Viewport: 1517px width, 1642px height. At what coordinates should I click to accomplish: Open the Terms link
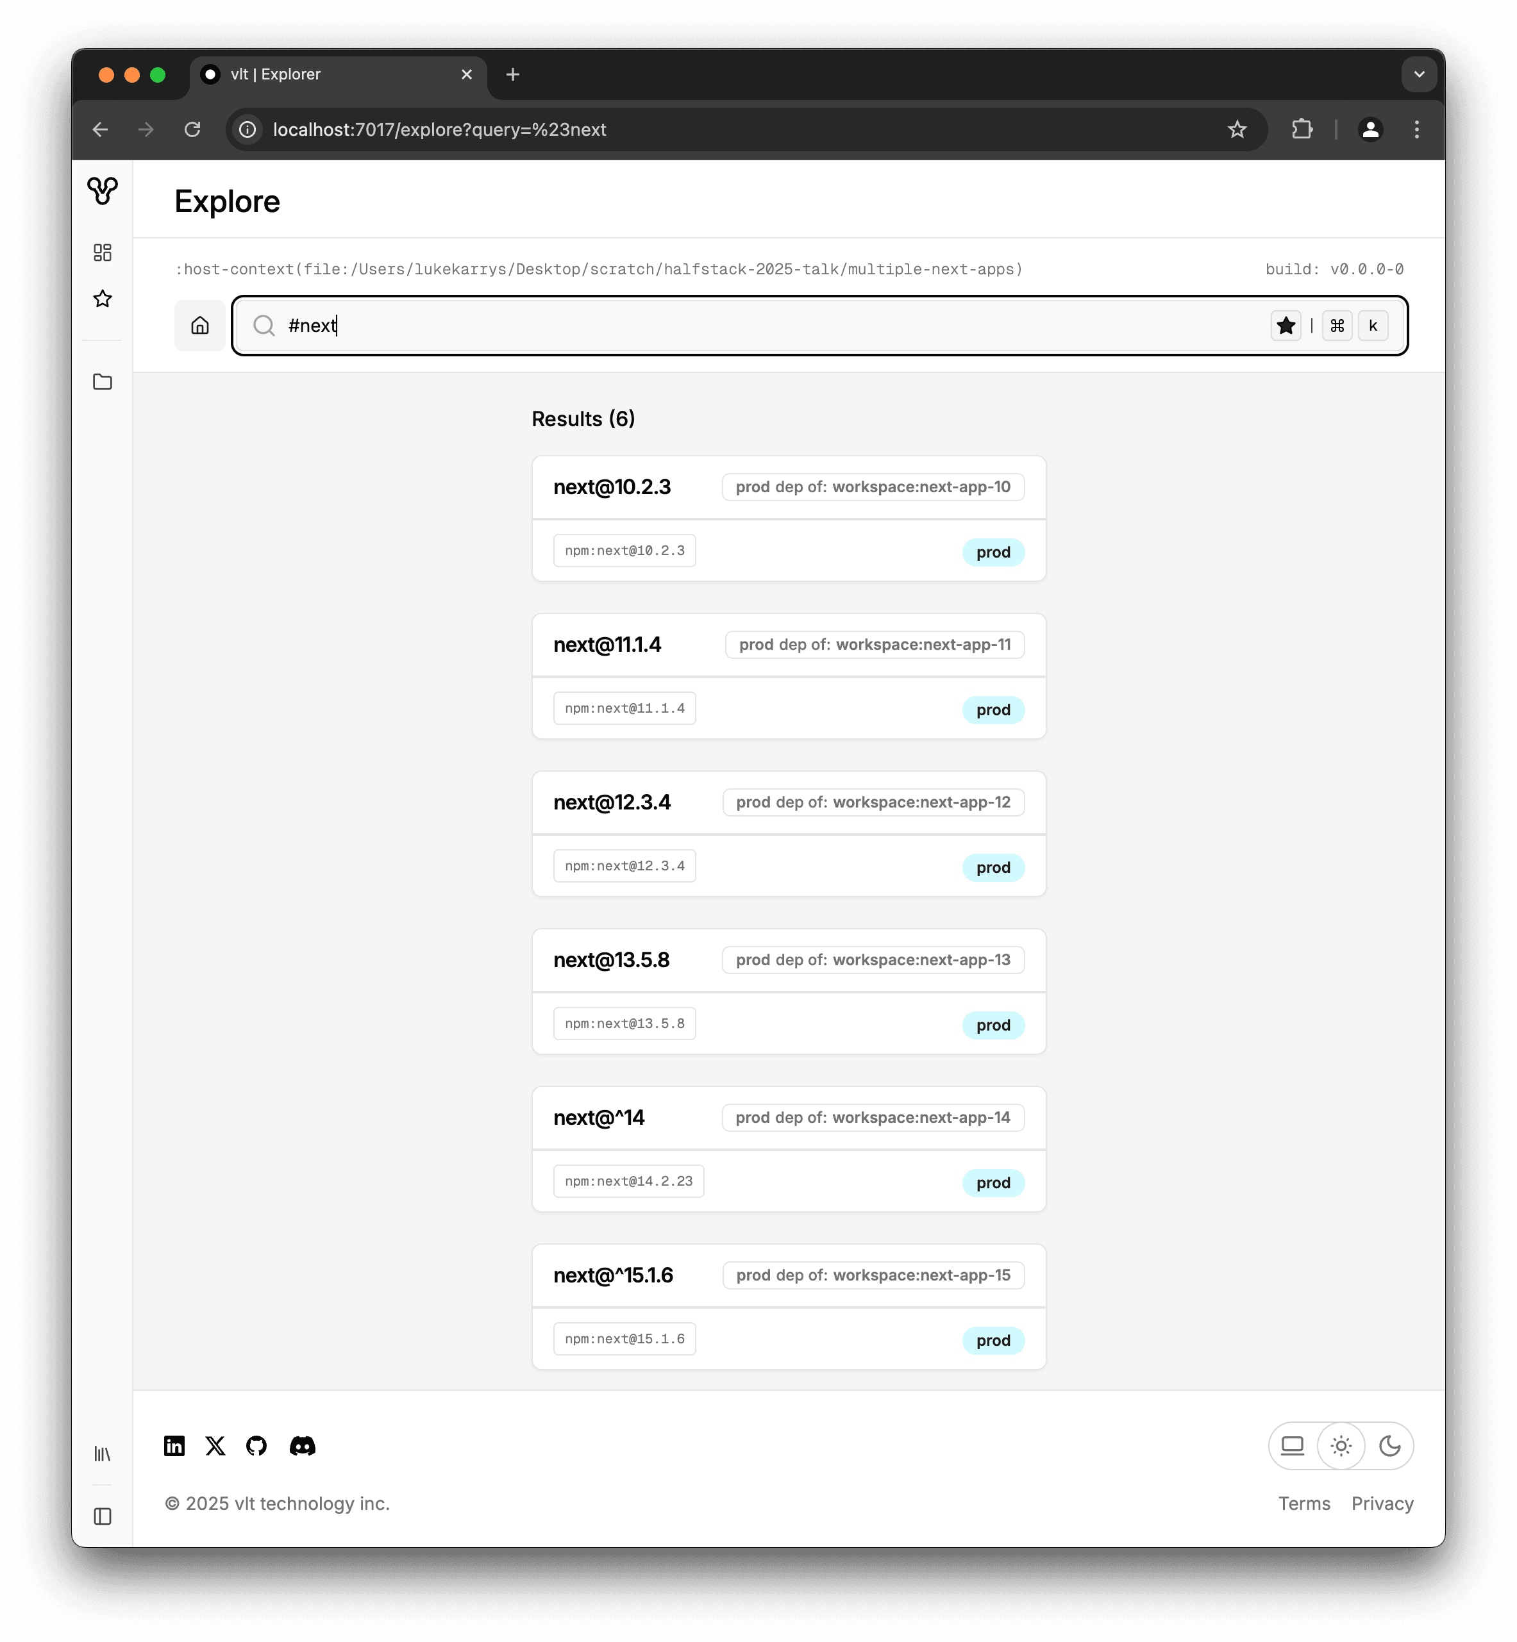tap(1304, 1504)
